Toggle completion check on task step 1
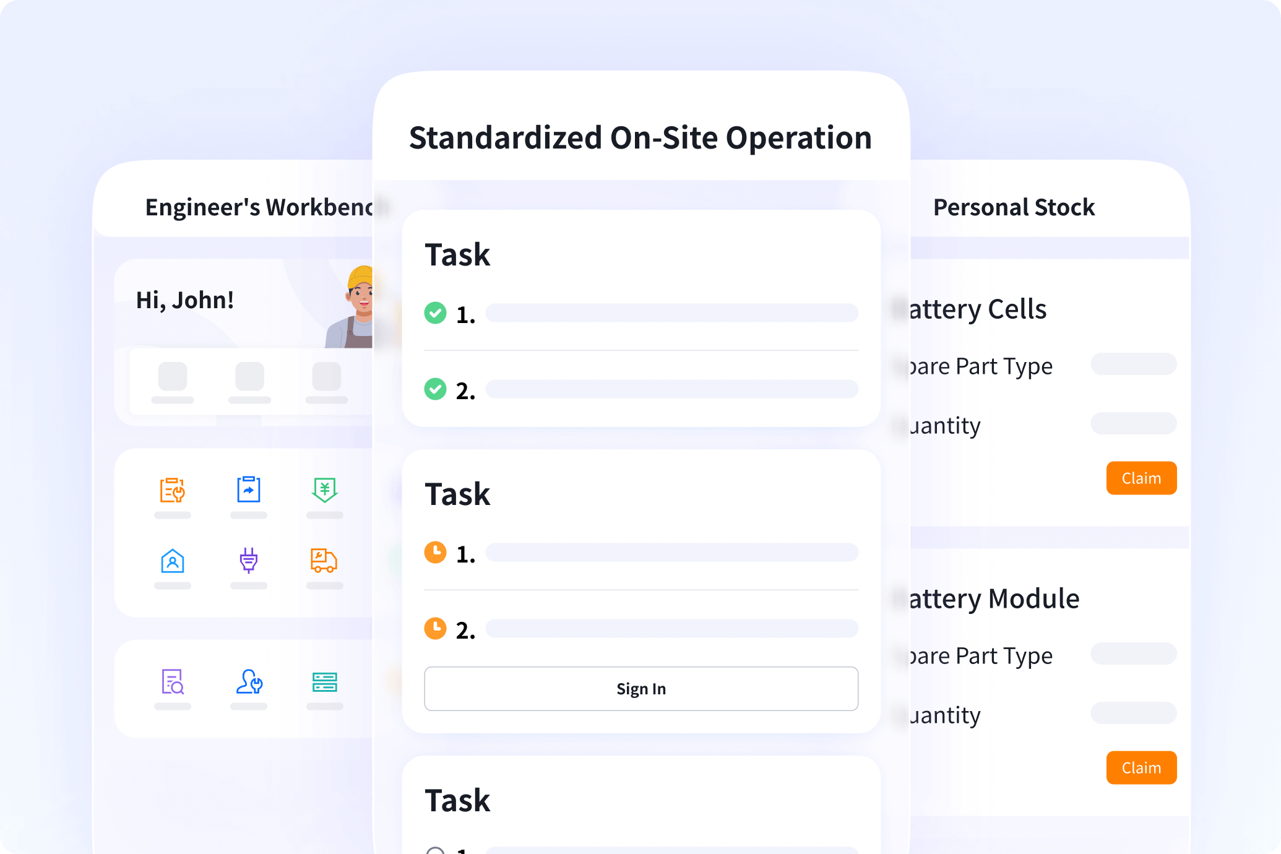 (x=436, y=313)
